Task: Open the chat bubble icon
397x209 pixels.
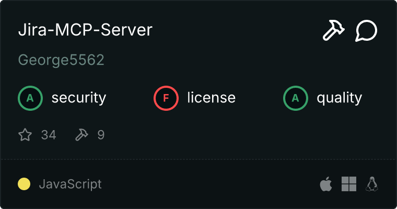Action: click(366, 31)
